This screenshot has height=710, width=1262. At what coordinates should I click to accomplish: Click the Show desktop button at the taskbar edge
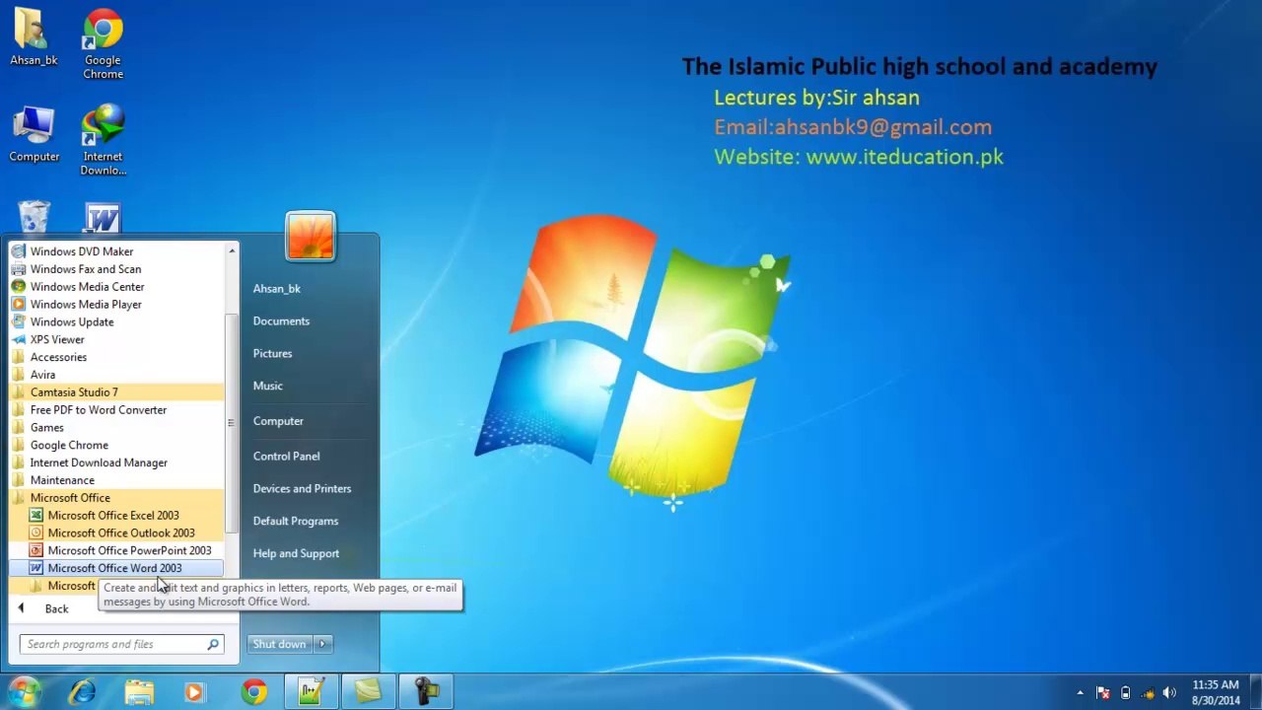point(1255,692)
